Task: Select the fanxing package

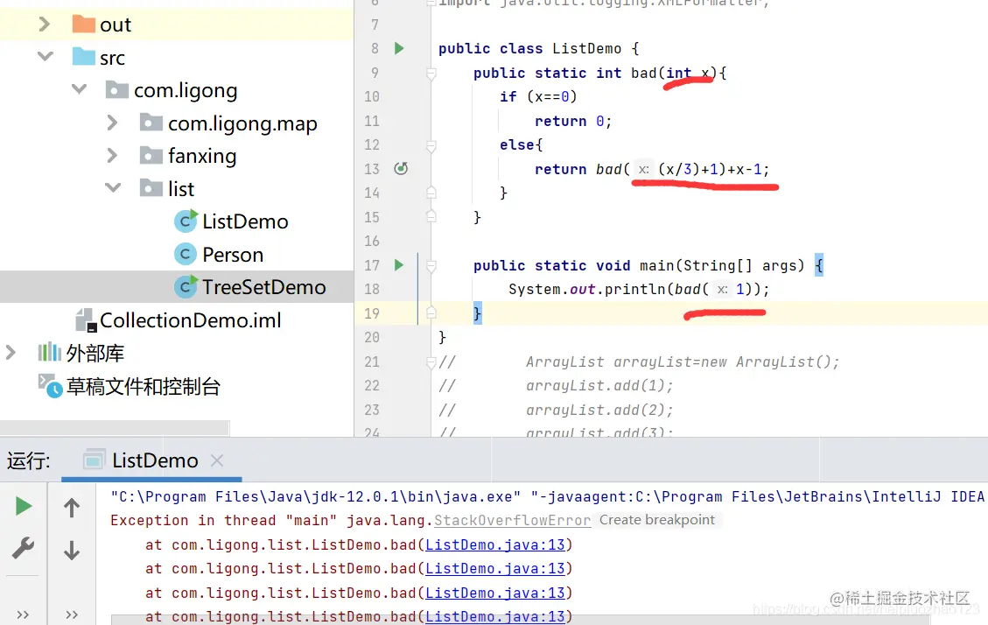Action: [201, 156]
